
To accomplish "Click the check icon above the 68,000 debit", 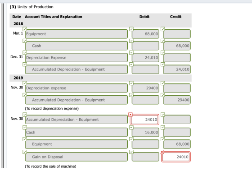I will (131, 29).
